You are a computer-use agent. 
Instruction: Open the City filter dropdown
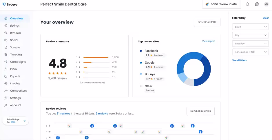250,35
